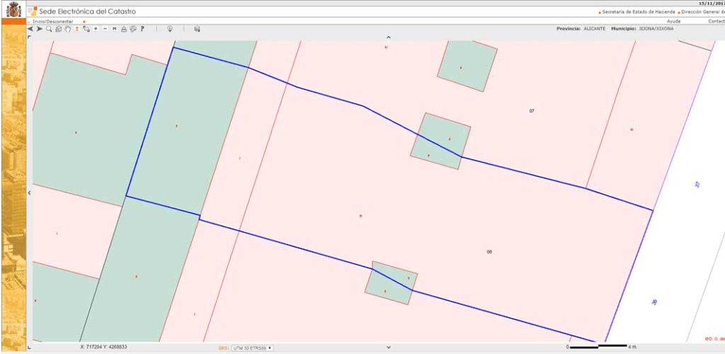Select the hand pan tool
The width and height of the screenshot is (725, 354).
click(67, 29)
